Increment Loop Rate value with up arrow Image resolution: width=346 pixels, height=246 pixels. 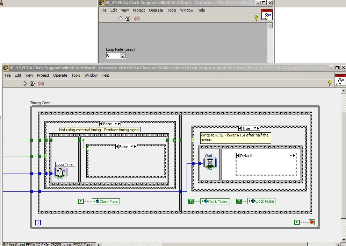123,54
